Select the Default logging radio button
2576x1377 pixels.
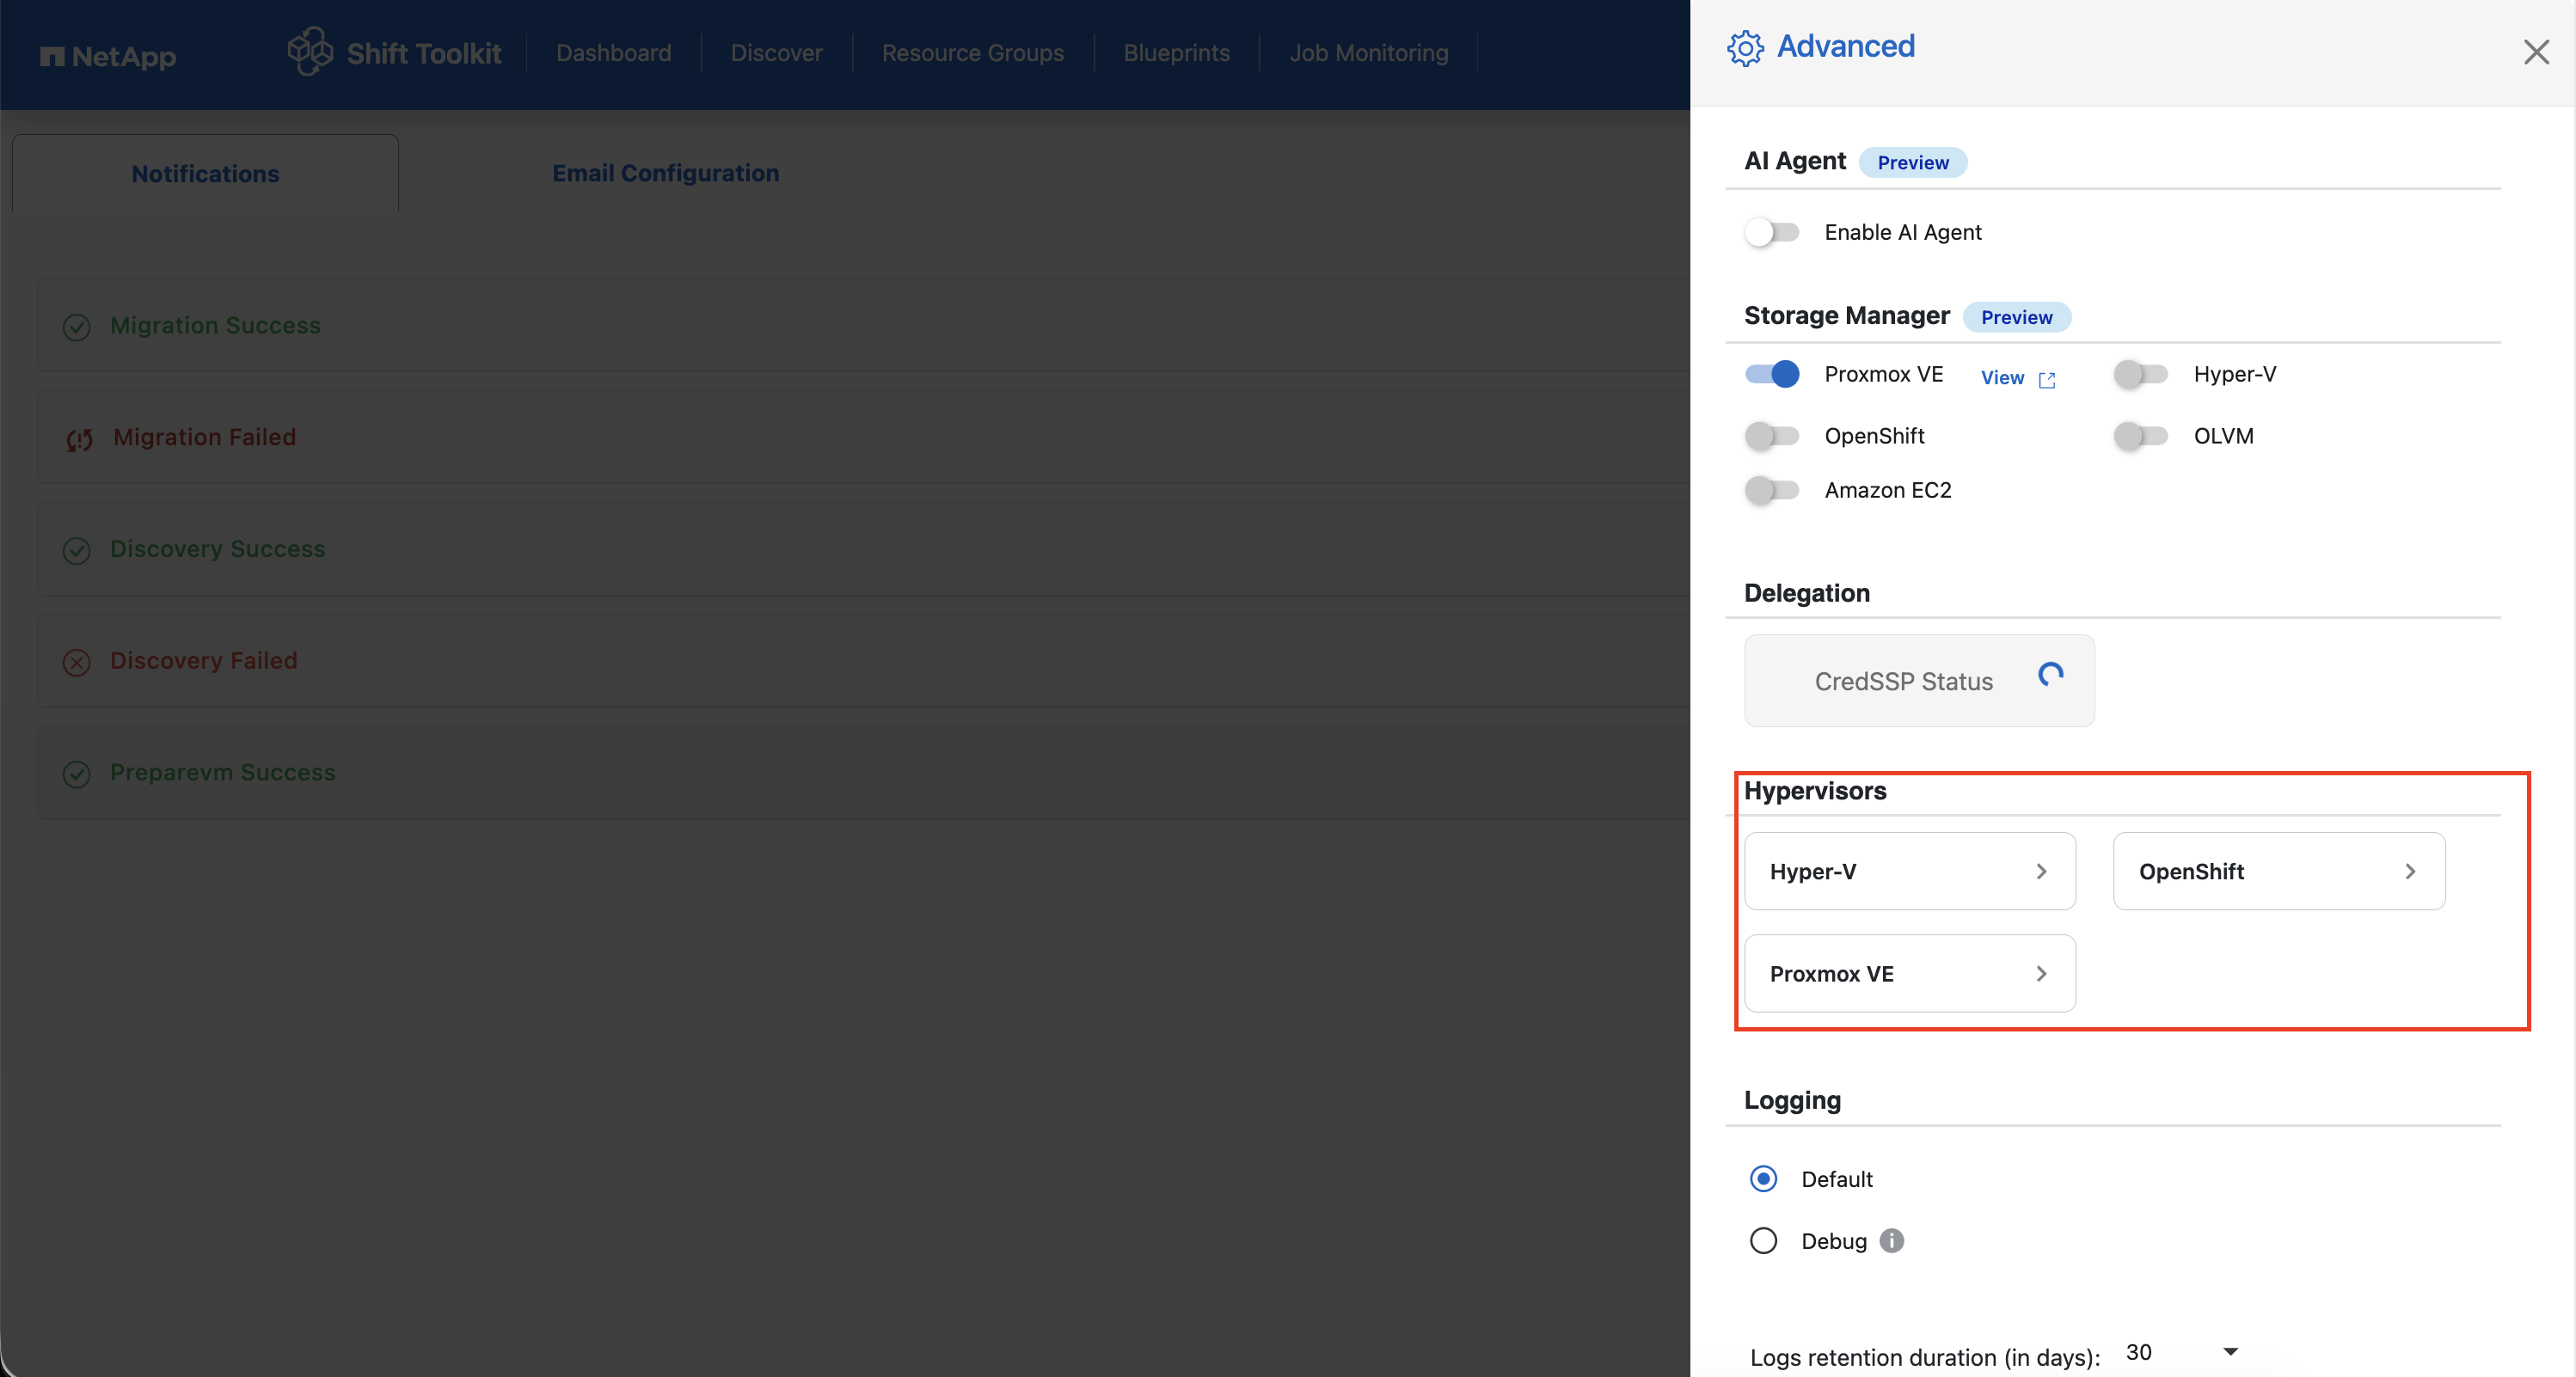click(1763, 1179)
